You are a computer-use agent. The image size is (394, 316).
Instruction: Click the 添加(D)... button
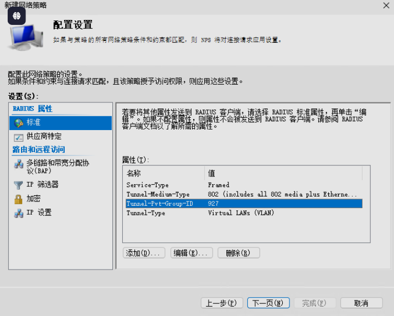tap(144, 253)
